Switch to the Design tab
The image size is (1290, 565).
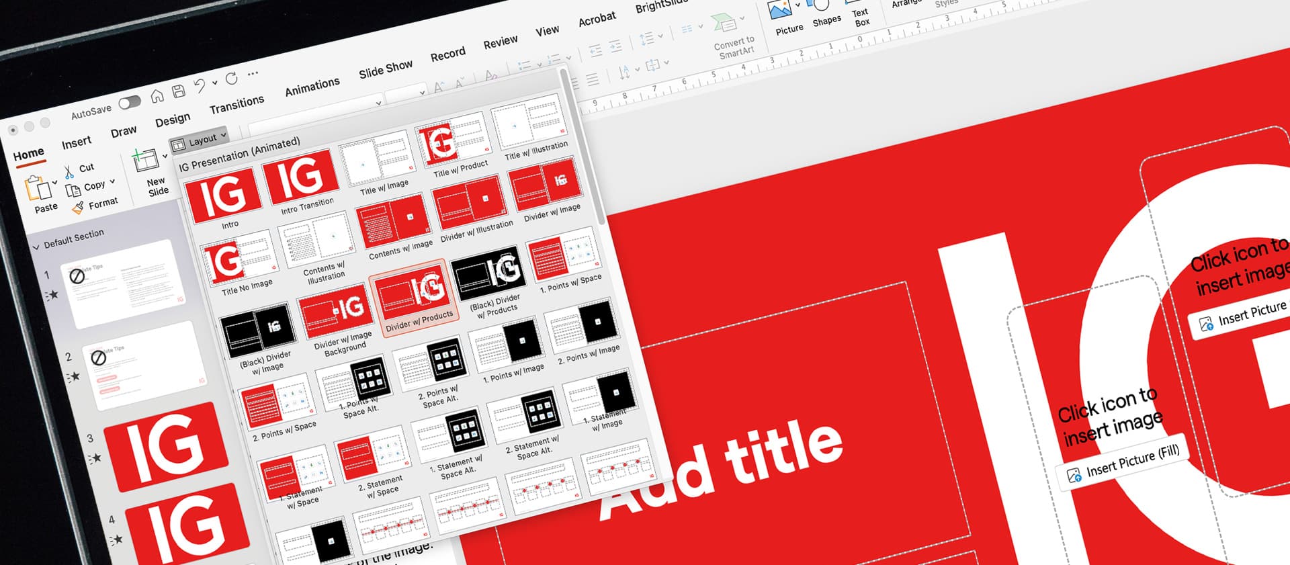tap(173, 120)
